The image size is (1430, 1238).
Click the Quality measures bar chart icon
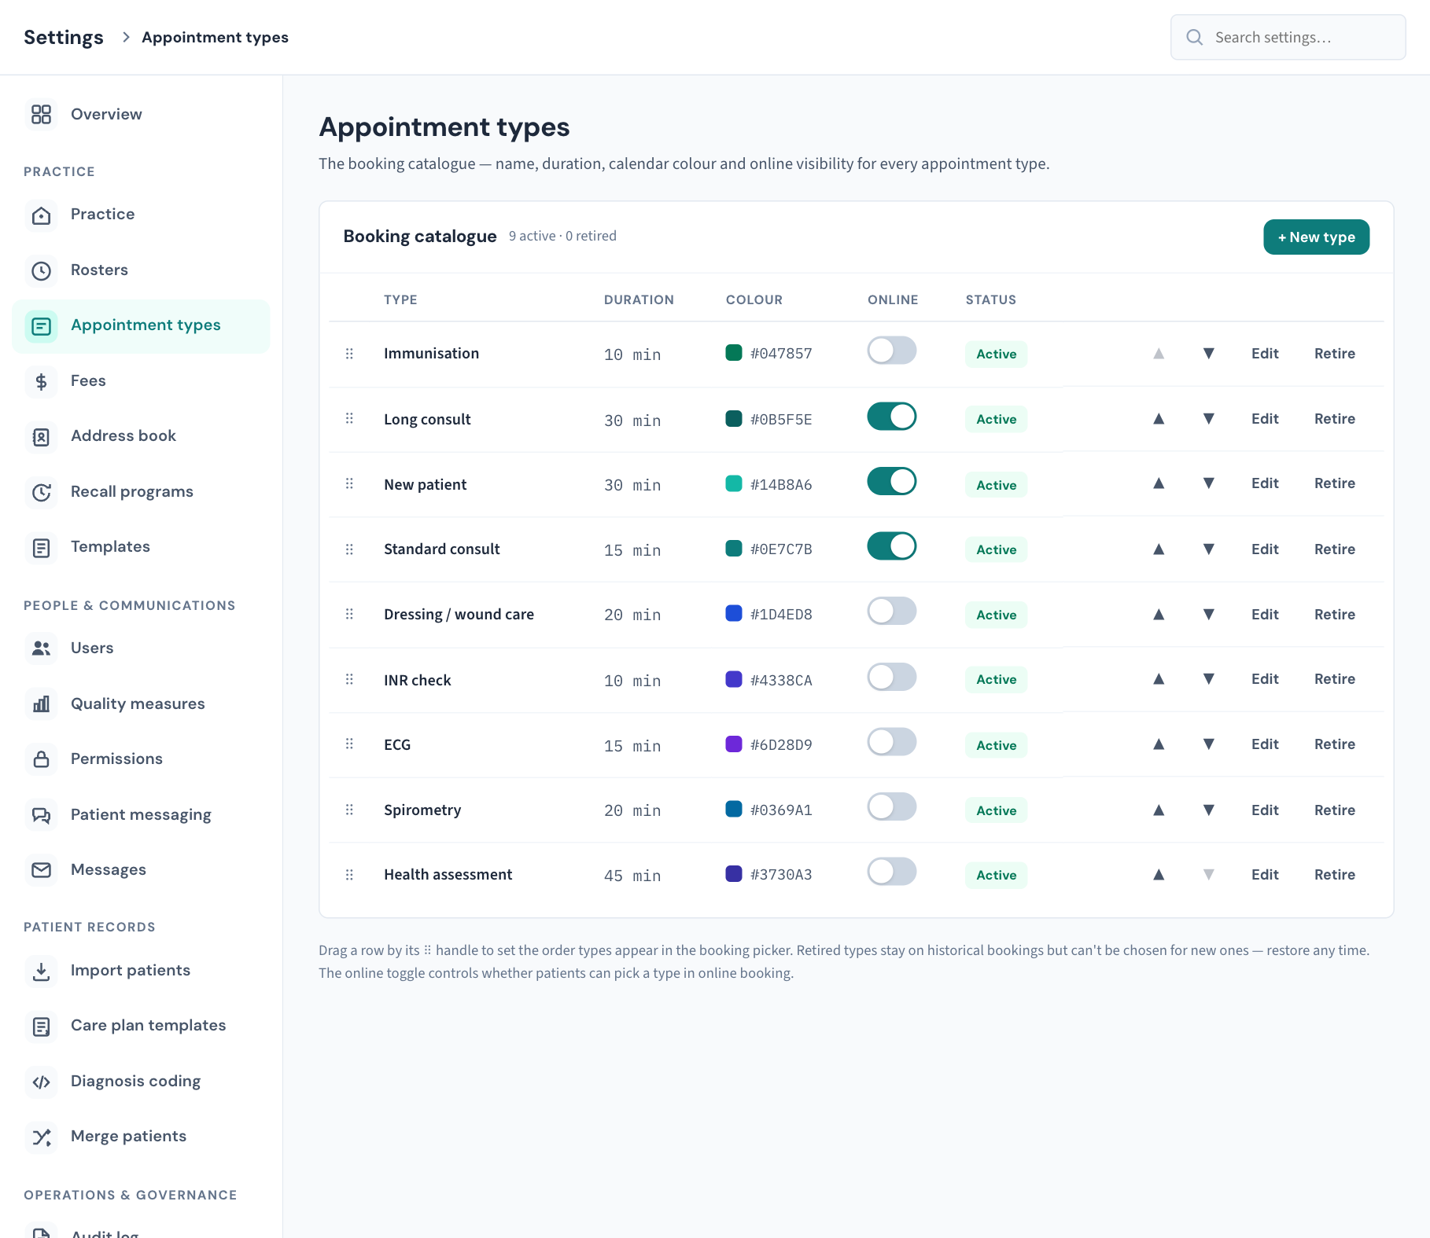point(41,704)
